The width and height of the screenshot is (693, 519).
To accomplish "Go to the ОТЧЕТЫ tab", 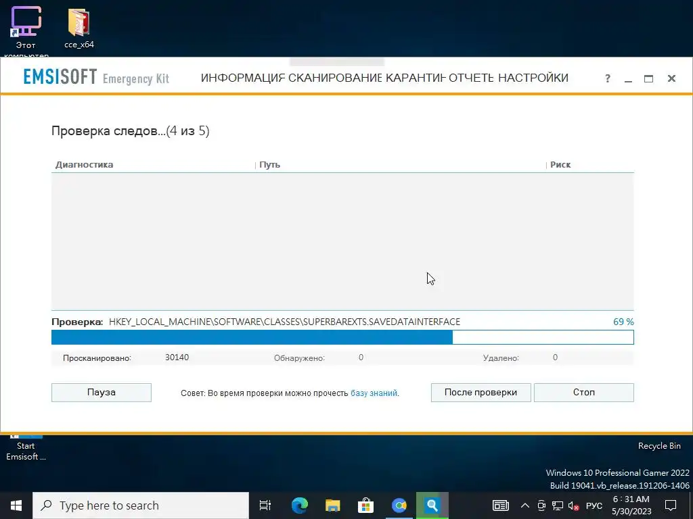I will (x=471, y=78).
